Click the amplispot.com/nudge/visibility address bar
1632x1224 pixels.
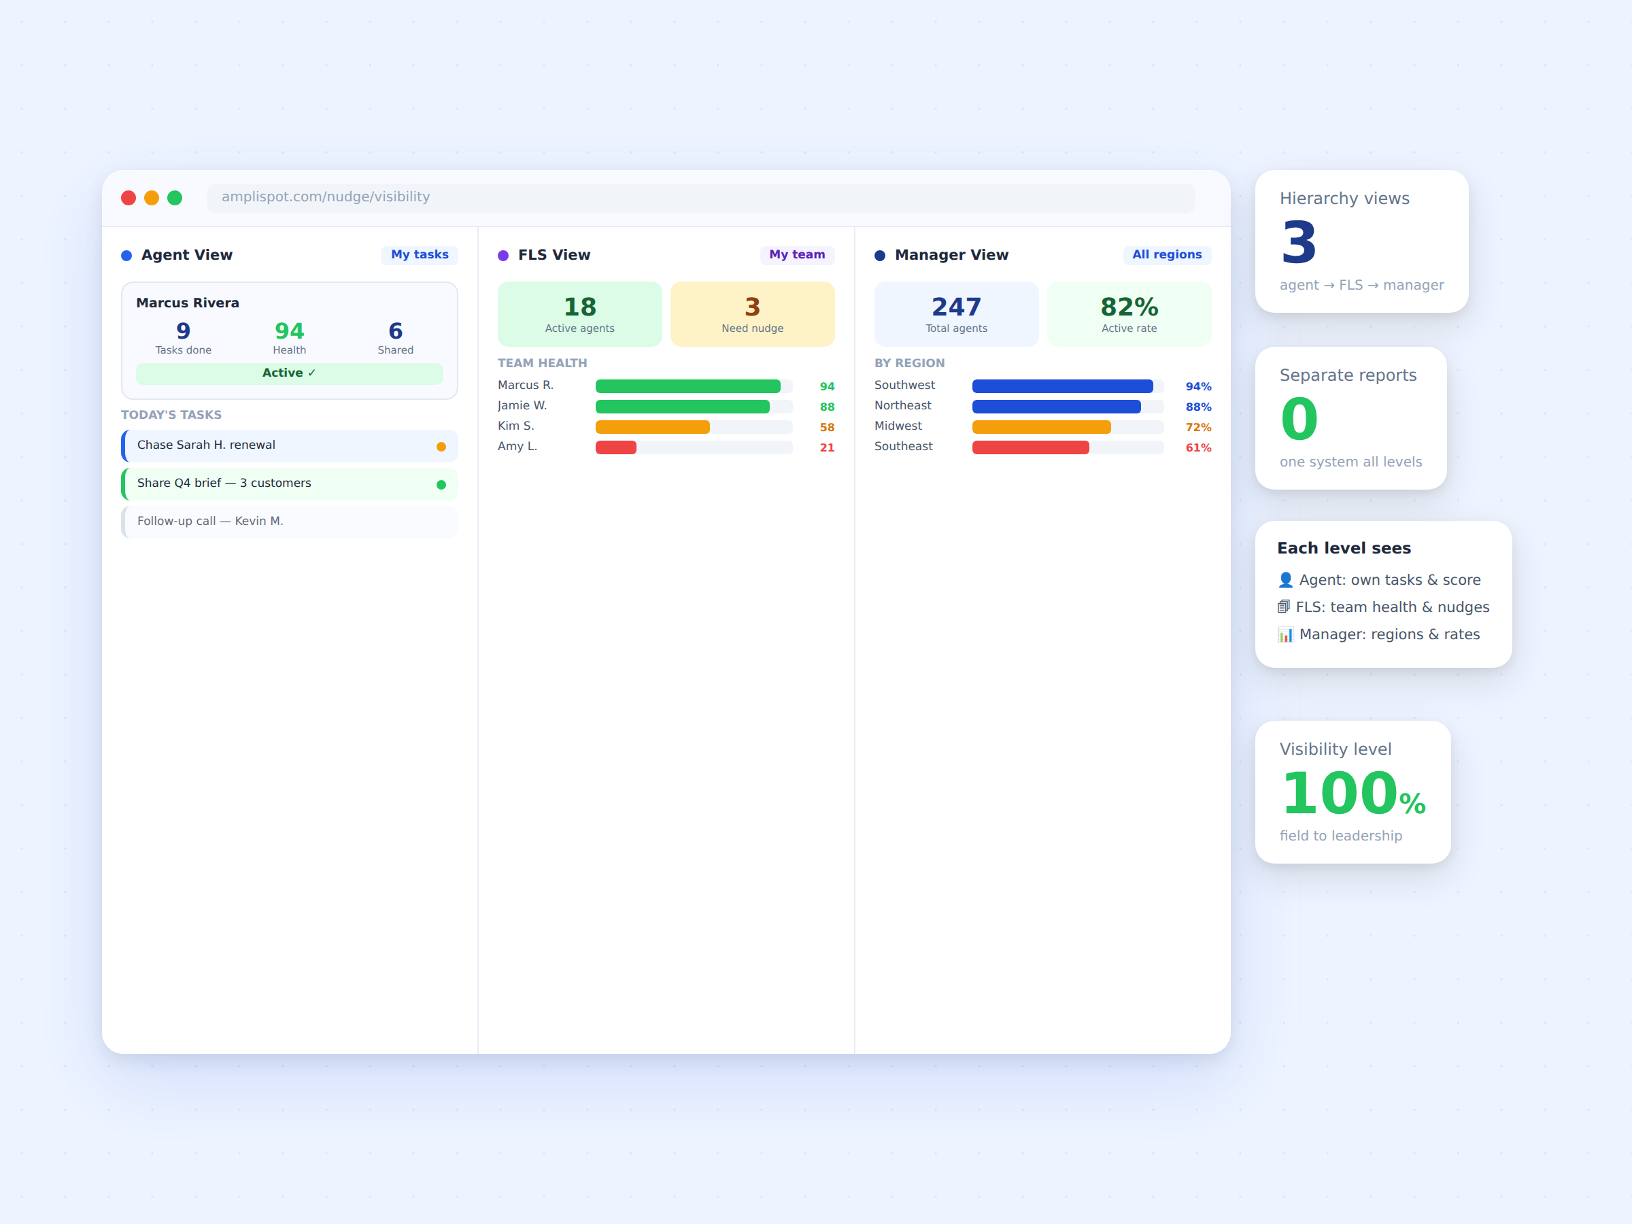tap(700, 198)
